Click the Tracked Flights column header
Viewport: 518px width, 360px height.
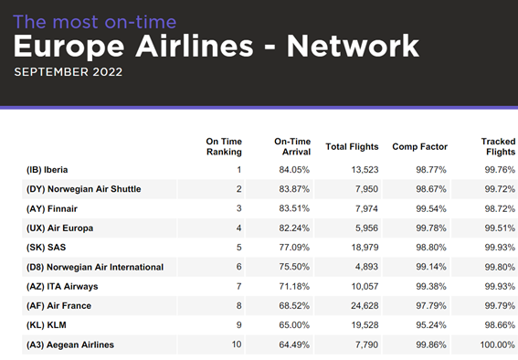498,146
